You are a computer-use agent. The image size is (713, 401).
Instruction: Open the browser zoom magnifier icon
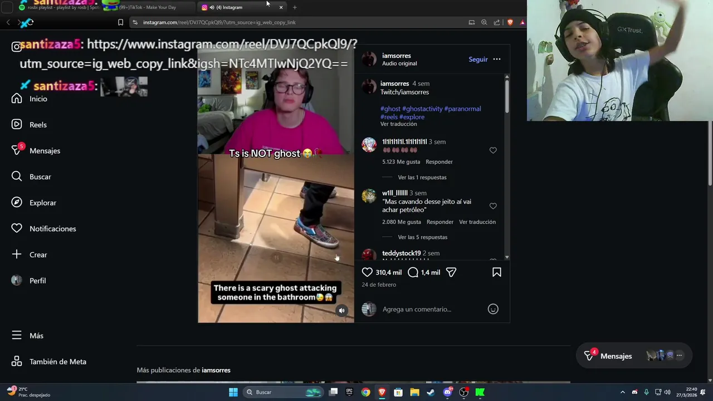tap(484, 22)
